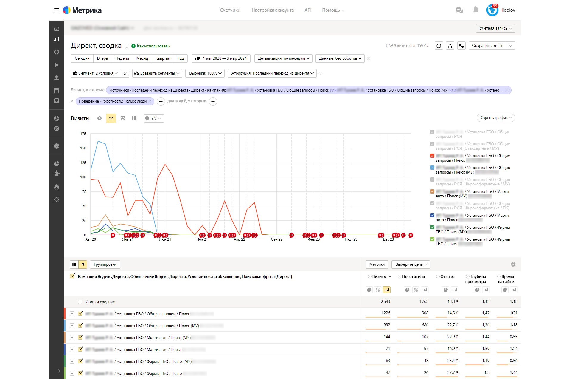572x379 pixels.
Task: Select the line chart view icon
Action: click(x=111, y=118)
